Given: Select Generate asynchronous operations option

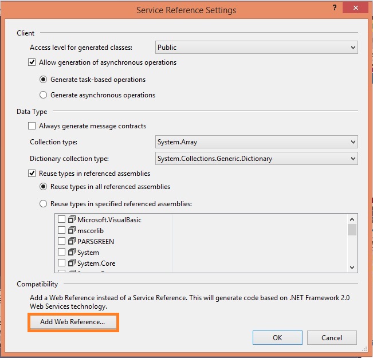Looking at the screenshot, I should click(x=43, y=95).
